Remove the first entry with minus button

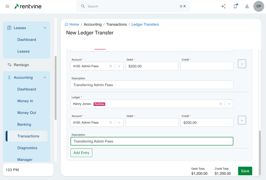click(x=242, y=64)
